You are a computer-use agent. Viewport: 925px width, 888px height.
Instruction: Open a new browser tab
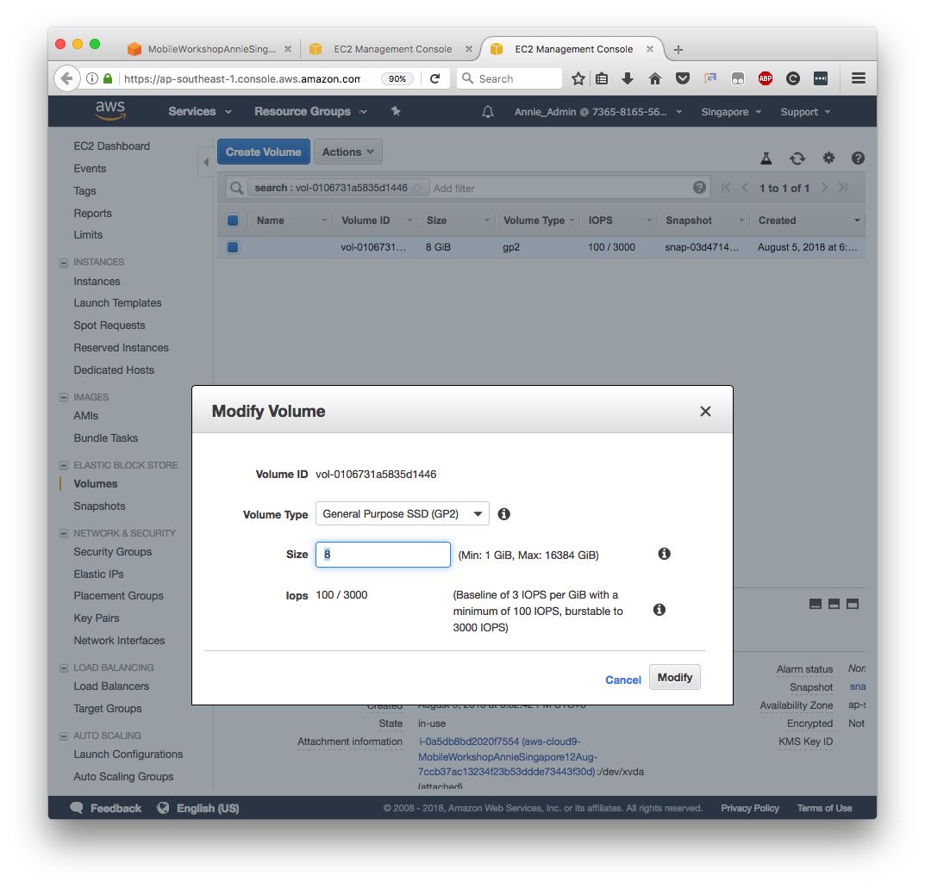coord(678,49)
